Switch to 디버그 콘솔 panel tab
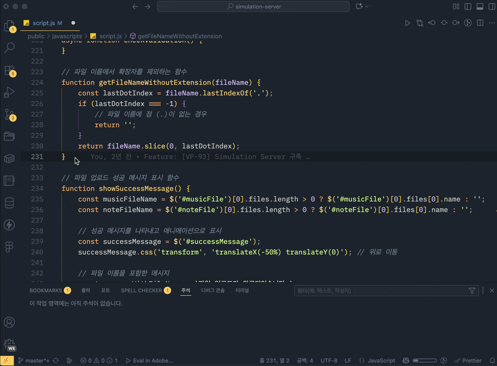Viewport: 497px width, 366px height. [213, 290]
